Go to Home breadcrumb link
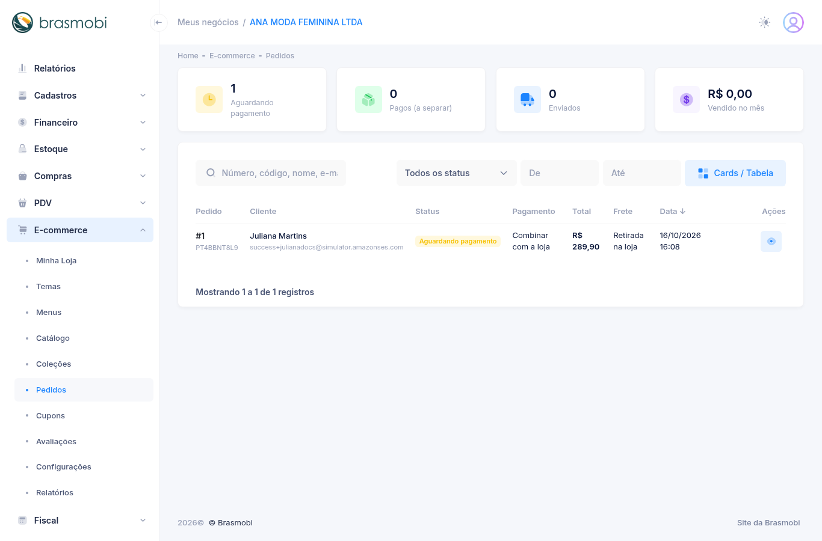The height and width of the screenshot is (541, 822). (x=188, y=56)
